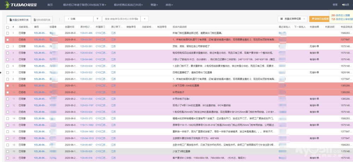Image resolution: width=353 pixels, height=162 pixels.
Task: Select the 质量反馈单列表 tab
Action: (19, 20)
